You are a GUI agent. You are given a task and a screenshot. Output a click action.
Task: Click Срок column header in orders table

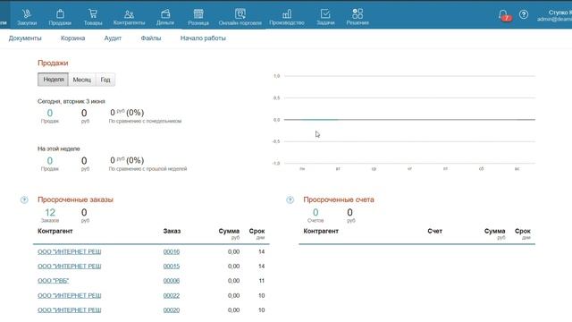click(257, 232)
